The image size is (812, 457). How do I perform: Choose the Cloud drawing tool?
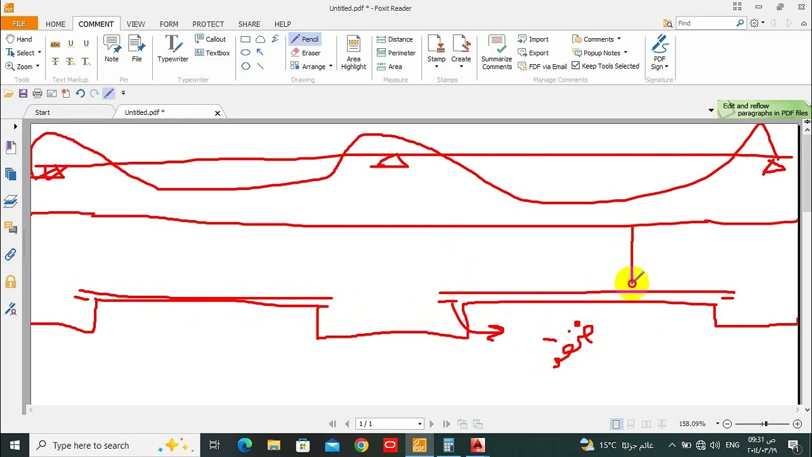260,39
